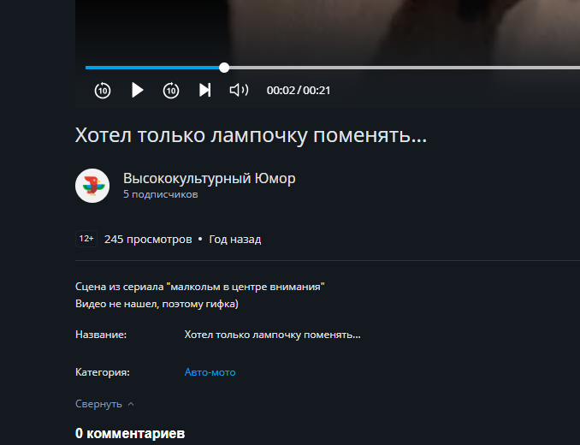The width and height of the screenshot is (580, 445).
Task: Click the 12+ age rating badge
Action: tap(86, 239)
